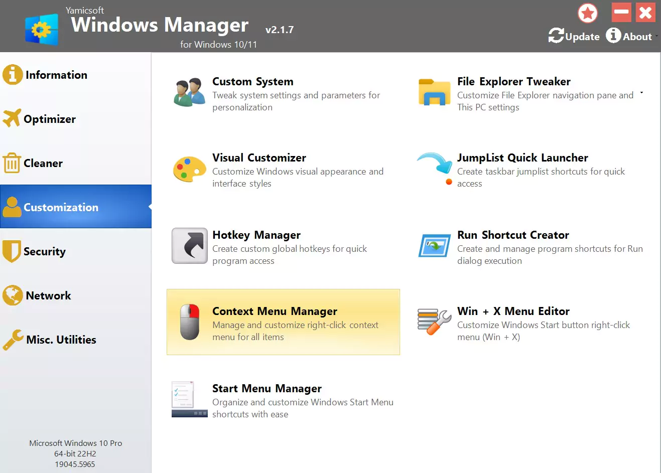Click 'Customize Windows visual appearance' description
Screen dimensions: 661x473
298,177
